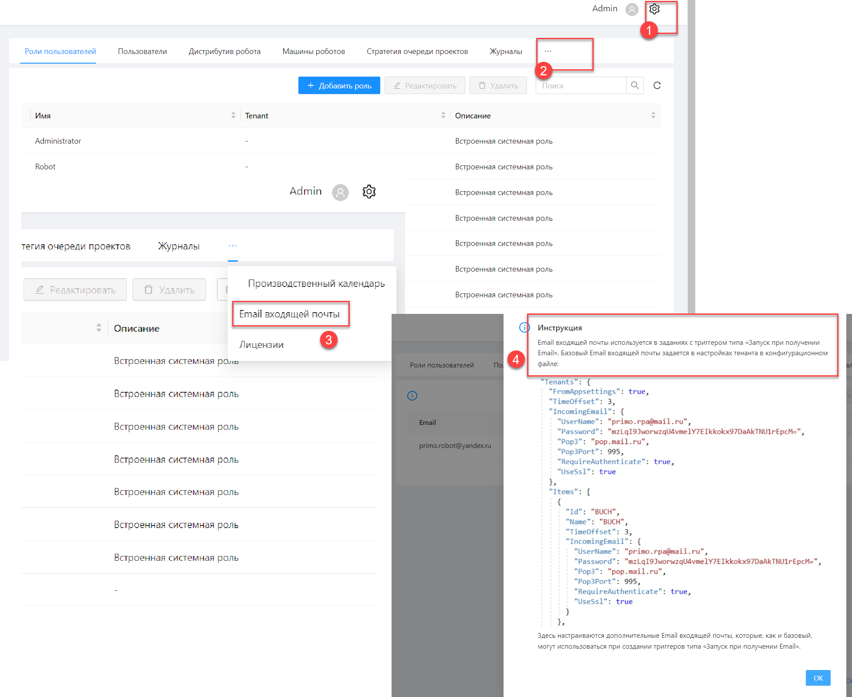Select the Robot role row
The width and height of the screenshot is (852, 697).
coord(341,167)
